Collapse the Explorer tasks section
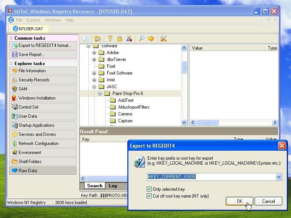The image size is (291, 218). coord(11,64)
